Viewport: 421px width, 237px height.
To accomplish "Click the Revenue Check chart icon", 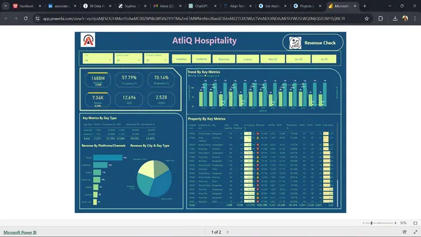I will tap(295, 43).
